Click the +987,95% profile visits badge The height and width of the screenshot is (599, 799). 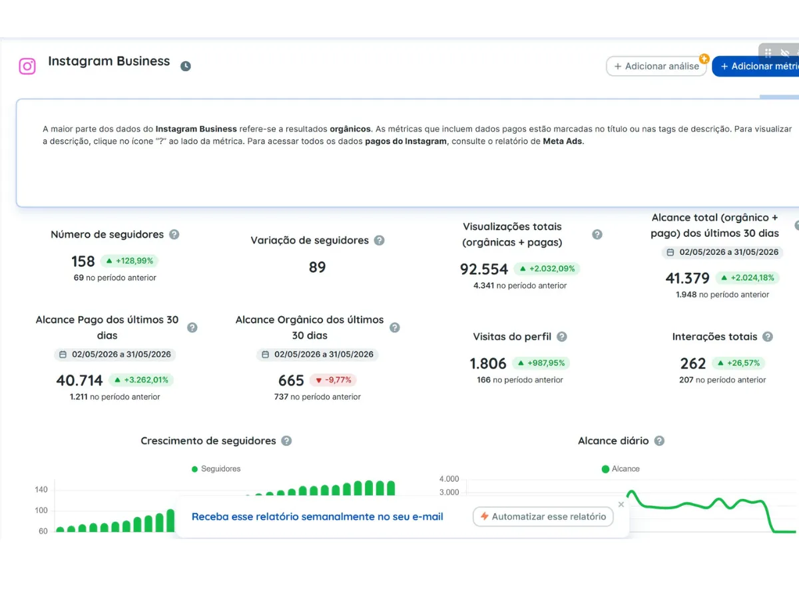[542, 363]
